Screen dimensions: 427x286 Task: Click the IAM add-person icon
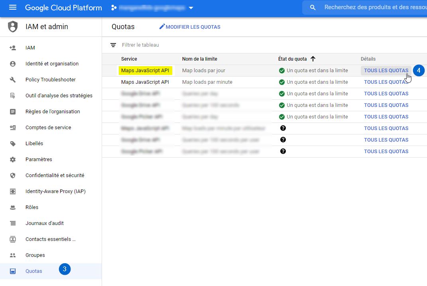pyautogui.click(x=13, y=48)
